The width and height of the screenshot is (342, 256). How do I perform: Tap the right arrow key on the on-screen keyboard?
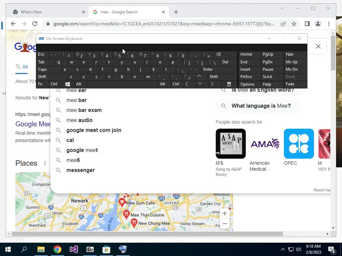click(x=212, y=84)
